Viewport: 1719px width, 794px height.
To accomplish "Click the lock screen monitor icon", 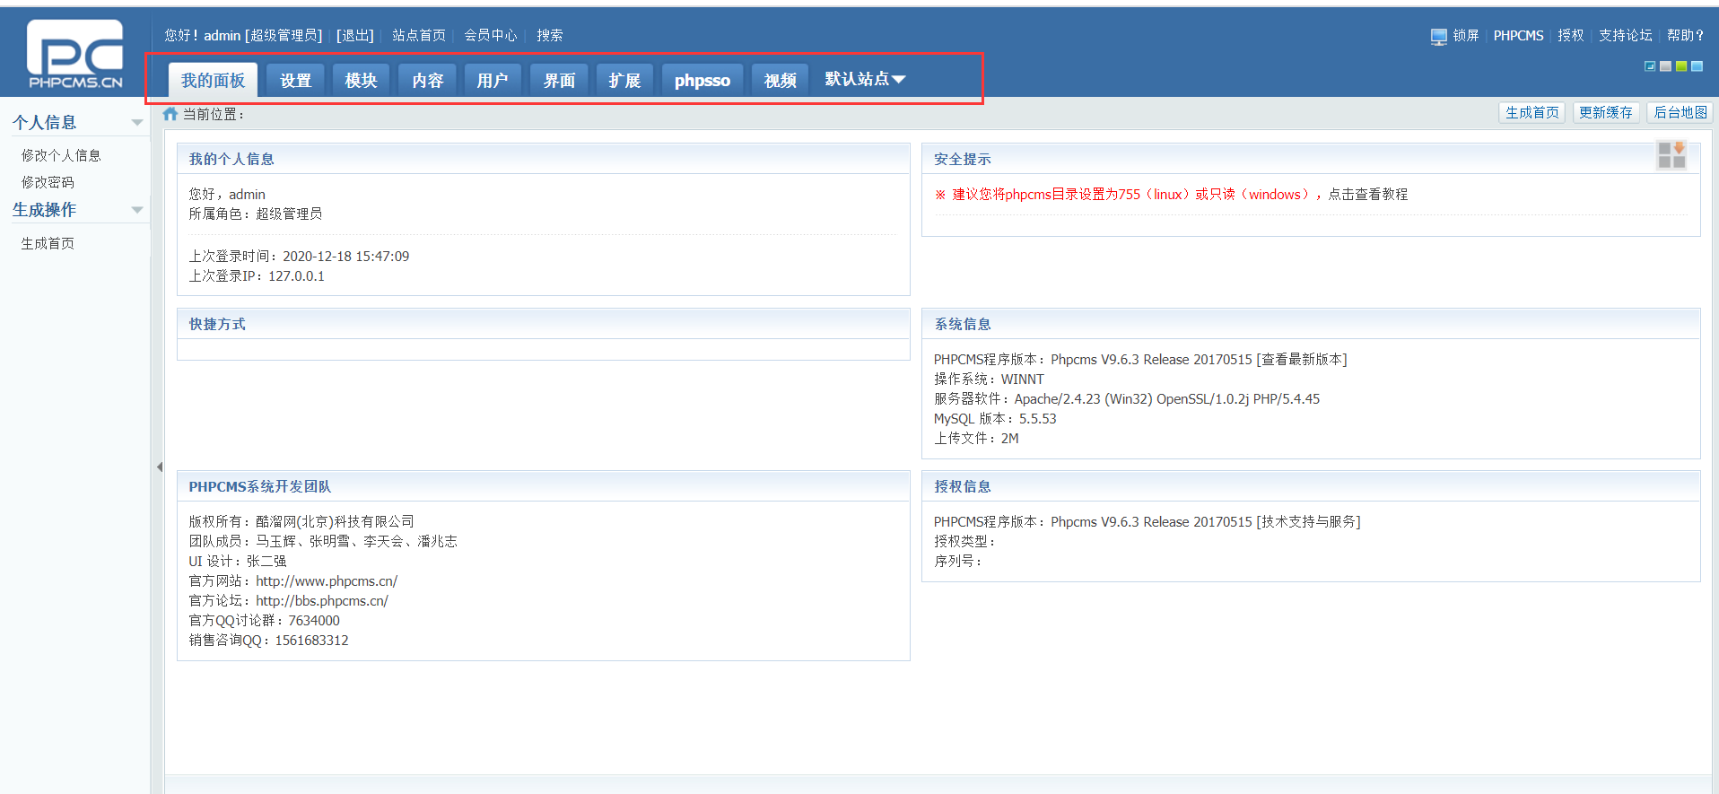I will click(x=1439, y=36).
